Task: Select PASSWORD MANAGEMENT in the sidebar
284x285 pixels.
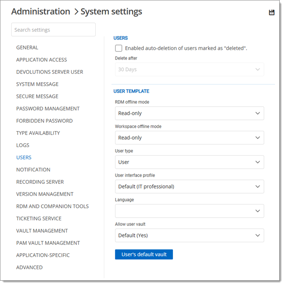Action: (48, 108)
